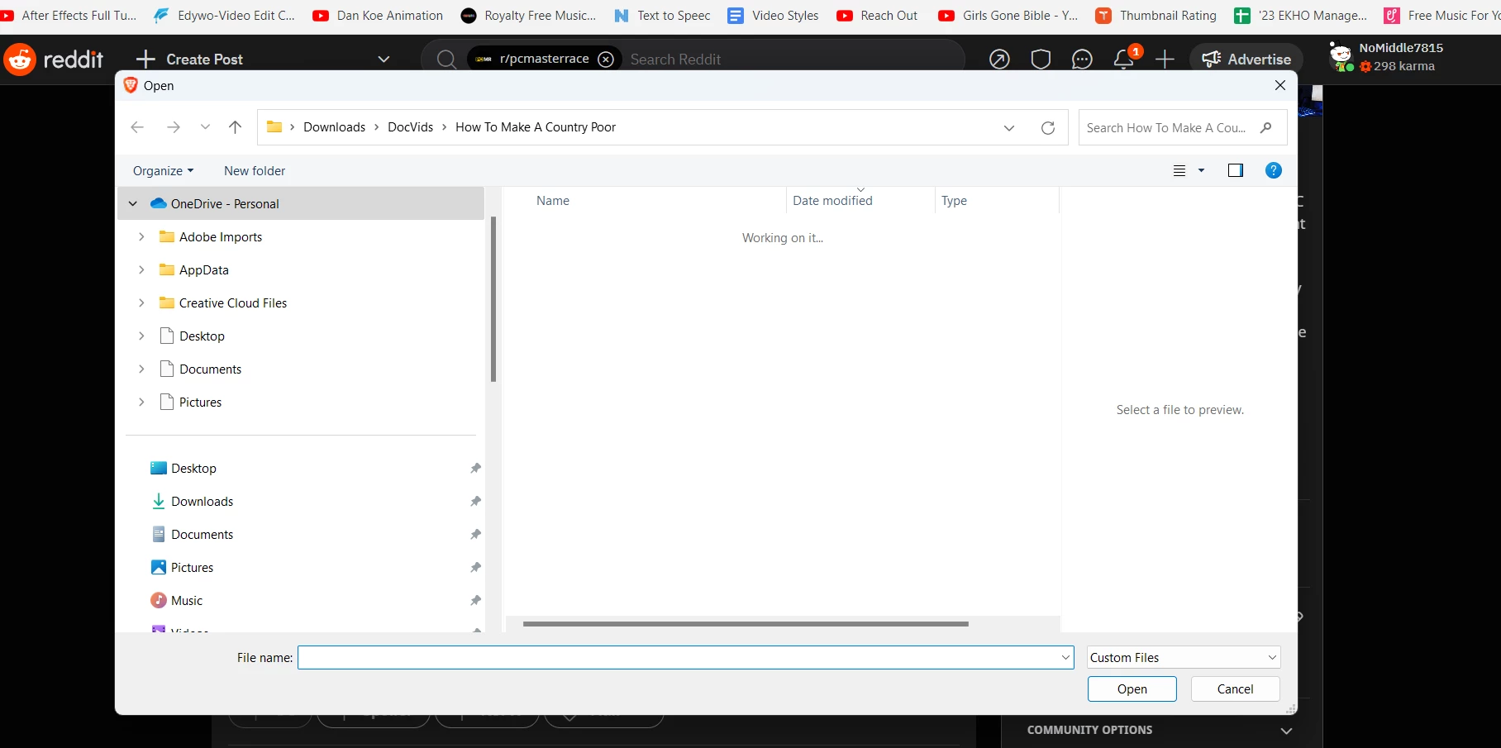This screenshot has height=748, width=1501.
Task: Click the Open button
Action: pyautogui.click(x=1132, y=689)
